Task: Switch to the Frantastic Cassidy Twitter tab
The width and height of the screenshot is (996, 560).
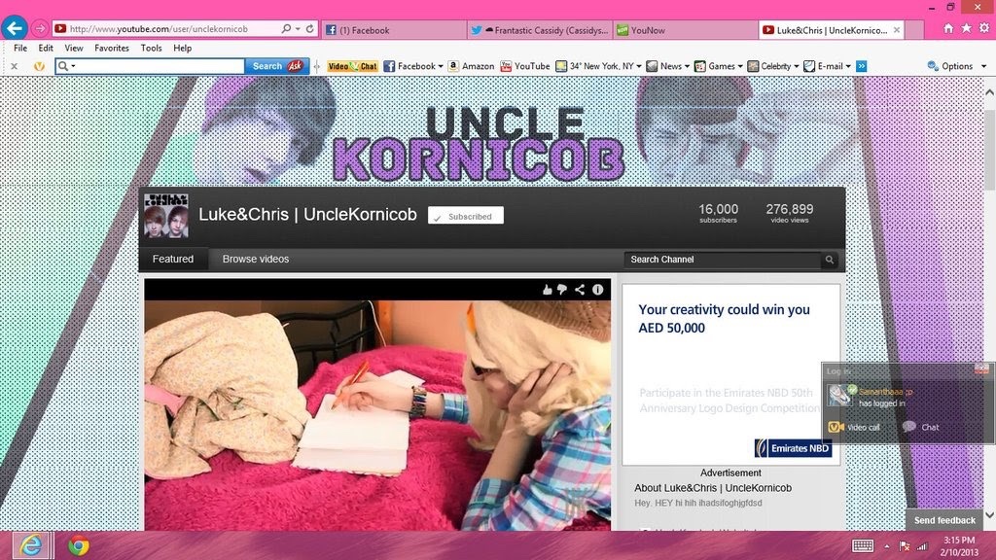Action: (540, 30)
